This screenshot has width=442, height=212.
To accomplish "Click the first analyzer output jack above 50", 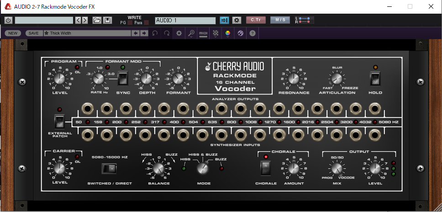I will [87, 108].
